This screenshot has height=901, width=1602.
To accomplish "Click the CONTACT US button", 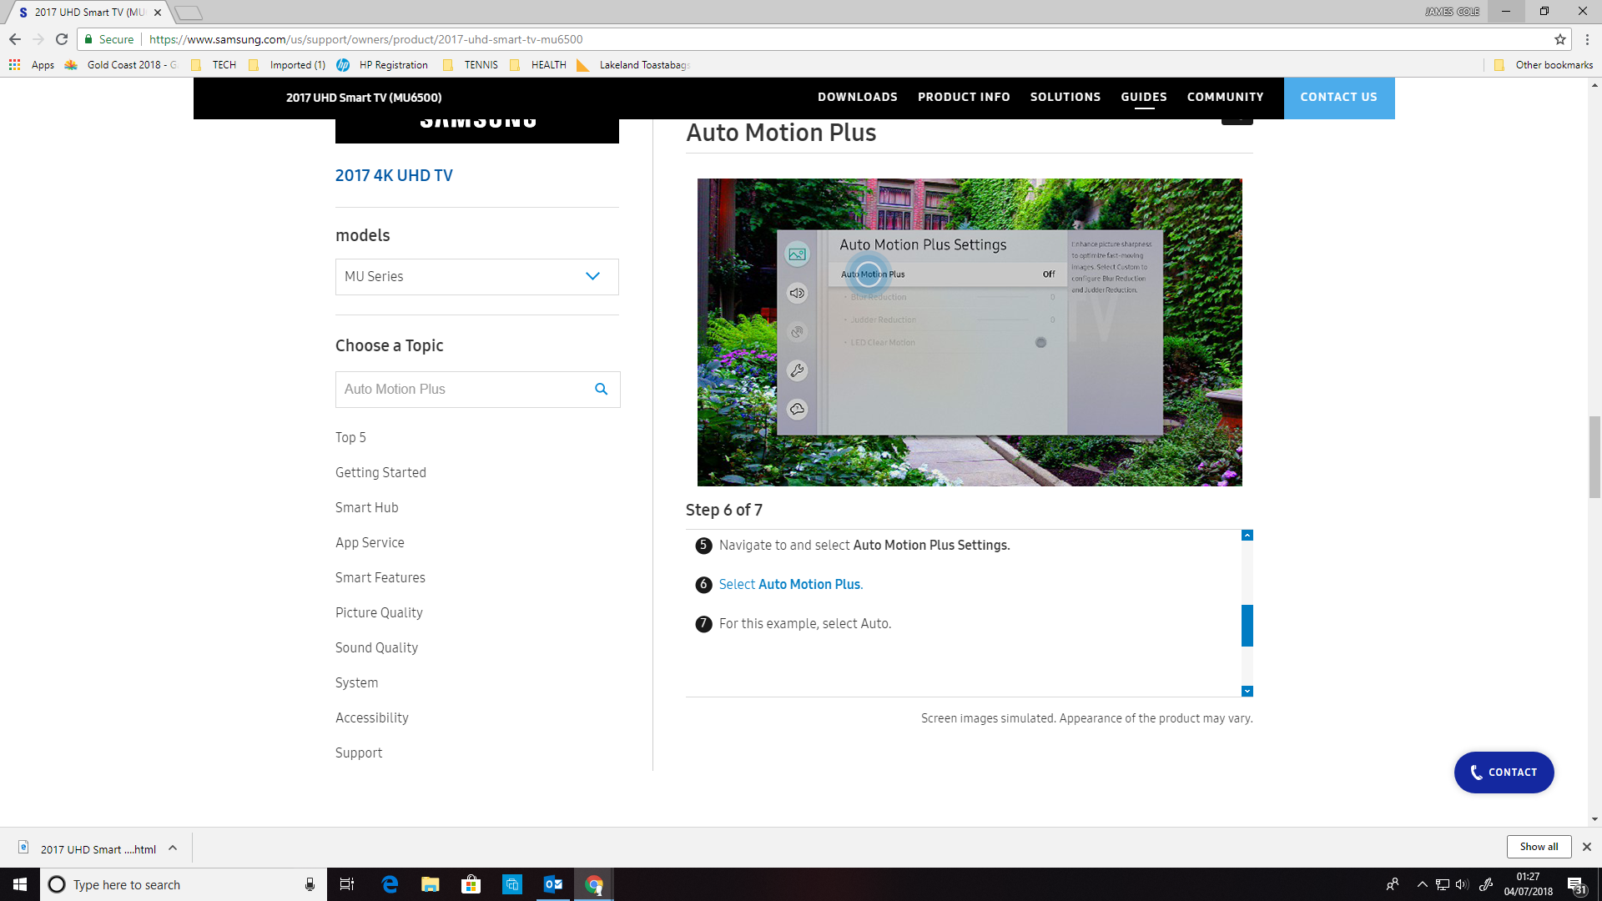I will tap(1338, 98).
